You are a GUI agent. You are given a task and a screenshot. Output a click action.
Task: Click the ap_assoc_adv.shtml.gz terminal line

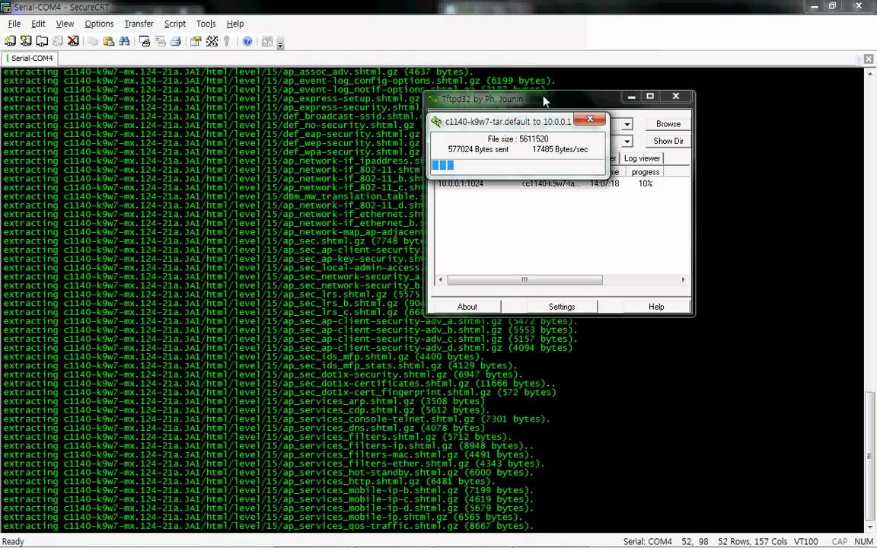point(238,72)
